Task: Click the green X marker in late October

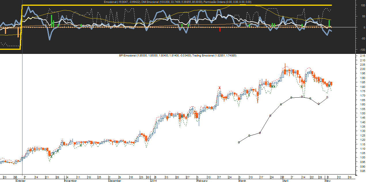Action: (x=51, y=157)
